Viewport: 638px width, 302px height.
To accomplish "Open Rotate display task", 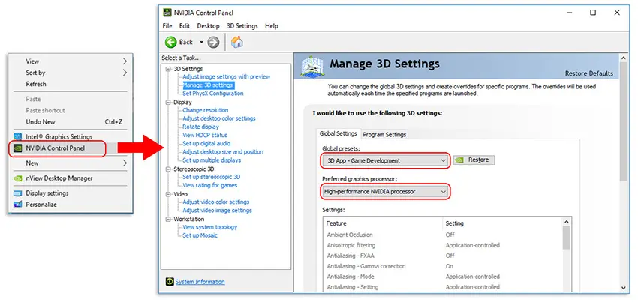I will tap(200, 127).
